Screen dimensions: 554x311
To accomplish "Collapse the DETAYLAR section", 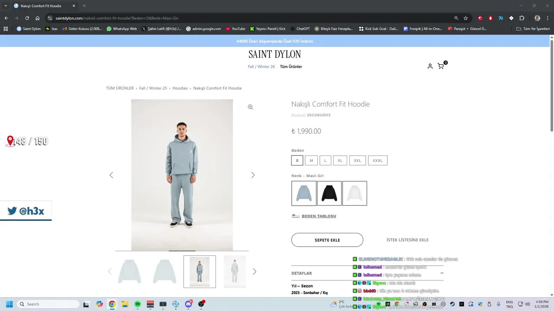I will click(442, 273).
